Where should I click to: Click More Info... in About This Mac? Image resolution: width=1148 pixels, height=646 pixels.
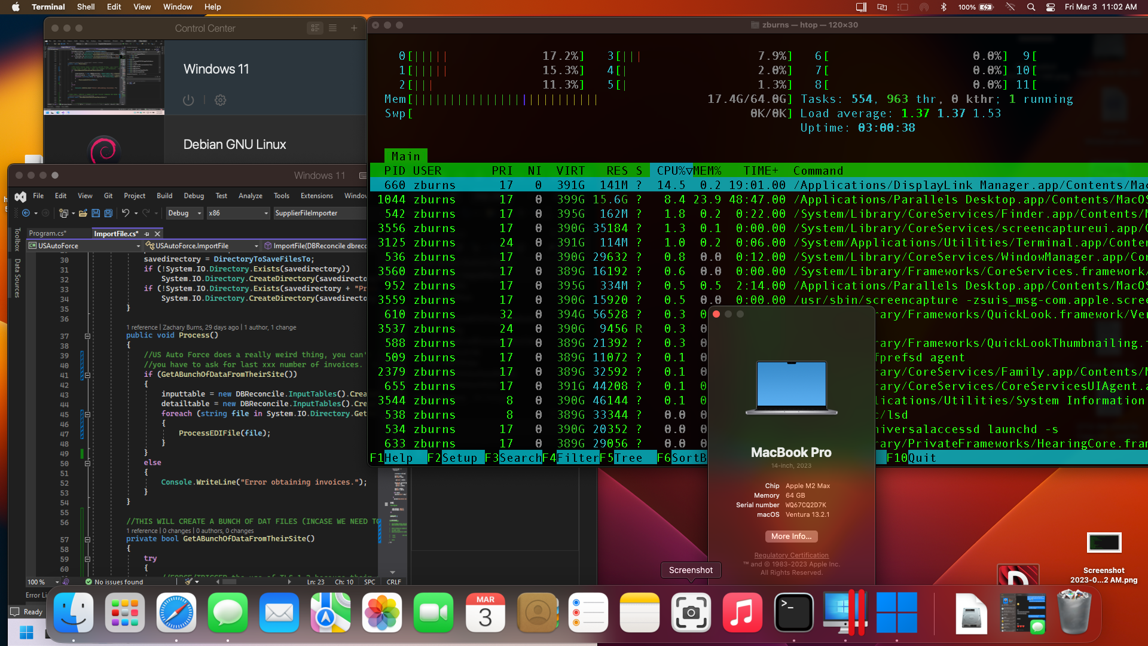(791, 537)
